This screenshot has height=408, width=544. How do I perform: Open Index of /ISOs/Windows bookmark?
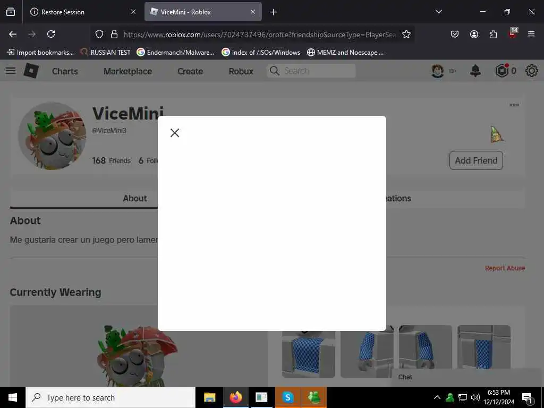coord(261,53)
